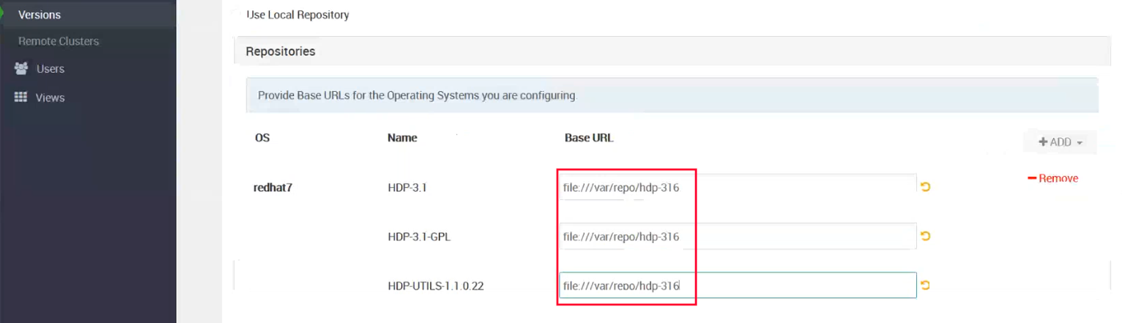
Task: Click the Repositories section header
Action: click(x=672, y=51)
